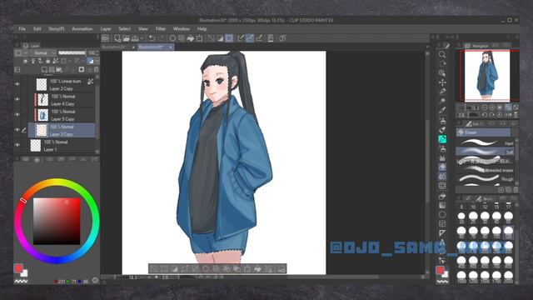Click the Save icon in the command bar

point(135,38)
